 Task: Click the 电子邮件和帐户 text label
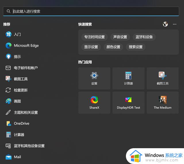click(x=26, y=68)
